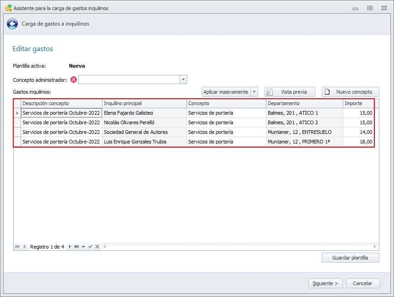Expand the Aplicar masivamente dropdown arrow
The height and width of the screenshot is (297, 394).
(254, 92)
